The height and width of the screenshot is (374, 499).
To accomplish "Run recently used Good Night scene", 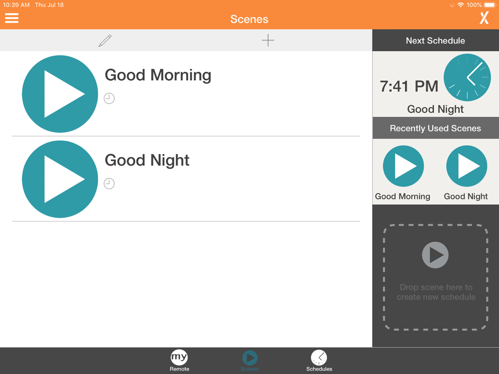I will pos(467,166).
